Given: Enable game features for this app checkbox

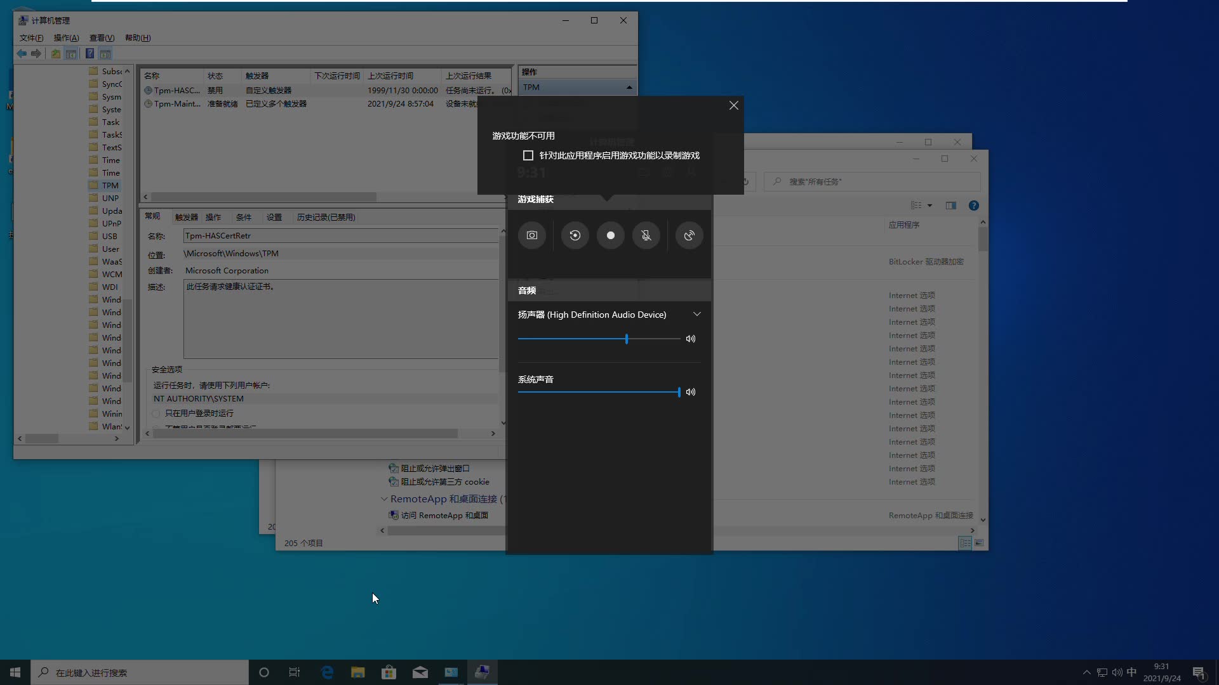Looking at the screenshot, I should 528,155.
